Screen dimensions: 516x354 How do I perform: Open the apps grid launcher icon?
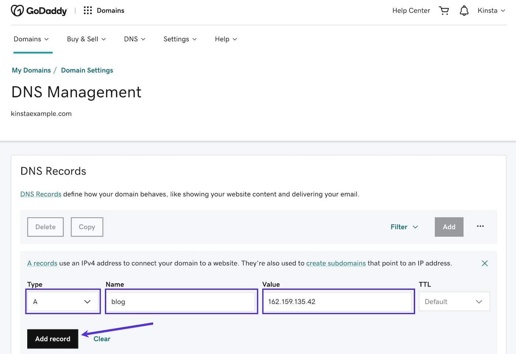pyautogui.click(x=87, y=10)
